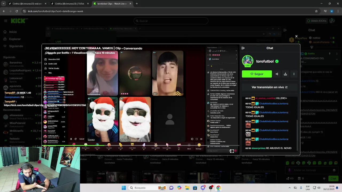Click ESP LAA language indicator
The height and width of the screenshot is (192, 342).
(308, 188)
